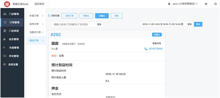Click the arrival time 2018-11-16 09:00
The width and height of the screenshot is (220, 98).
pyautogui.click(x=116, y=74)
